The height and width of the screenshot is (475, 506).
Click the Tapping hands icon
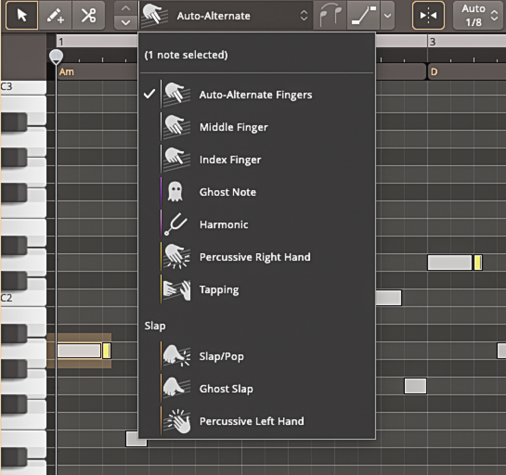click(x=176, y=290)
